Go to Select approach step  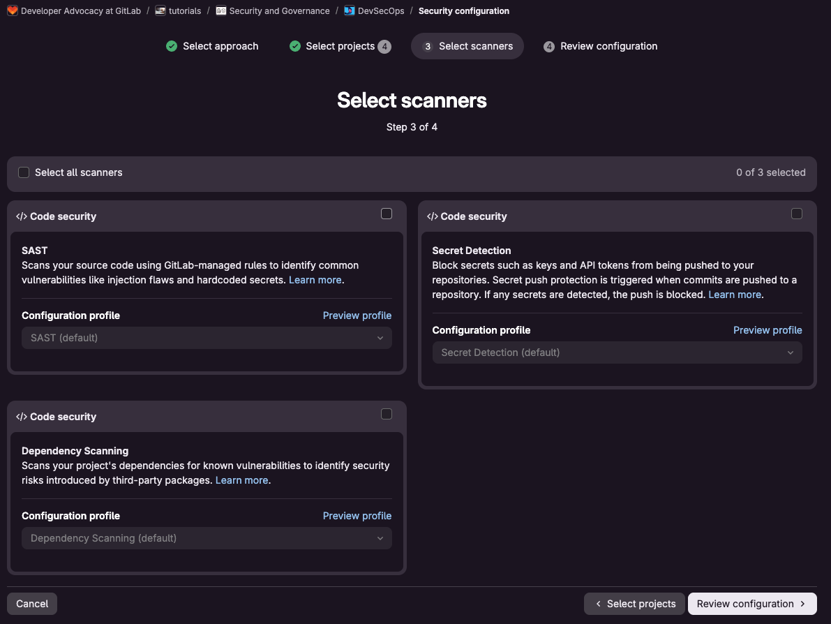point(213,46)
